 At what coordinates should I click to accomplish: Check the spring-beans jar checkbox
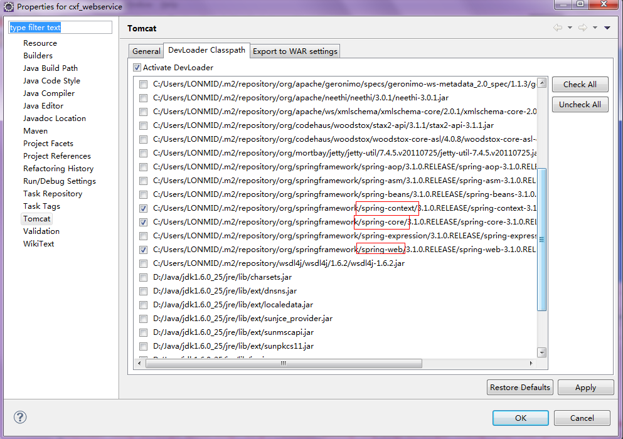pyautogui.click(x=144, y=194)
